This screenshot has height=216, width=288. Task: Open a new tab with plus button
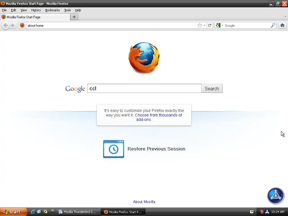point(74,17)
